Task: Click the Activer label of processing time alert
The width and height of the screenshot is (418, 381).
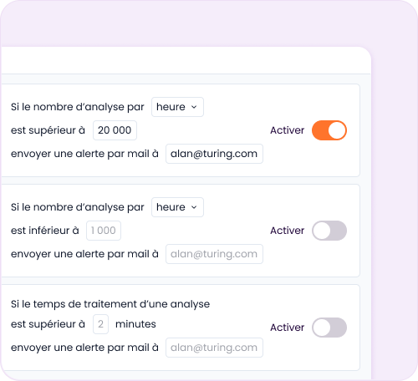Action: coord(287,328)
